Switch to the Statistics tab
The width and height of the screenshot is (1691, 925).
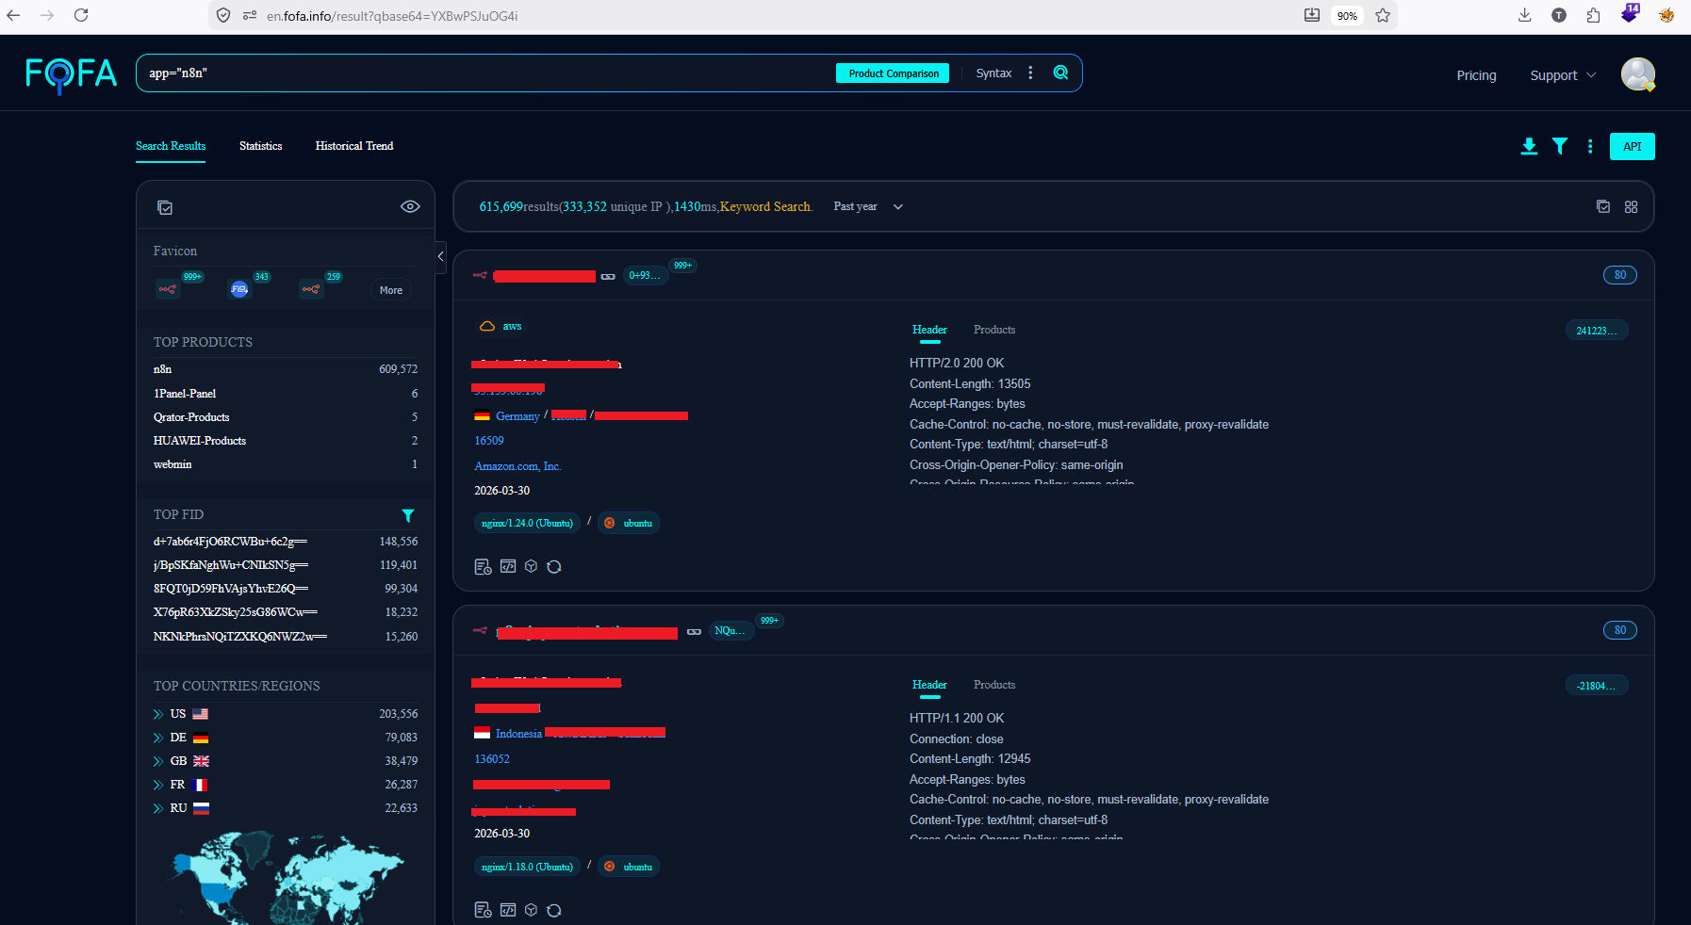click(x=260, y=146)
